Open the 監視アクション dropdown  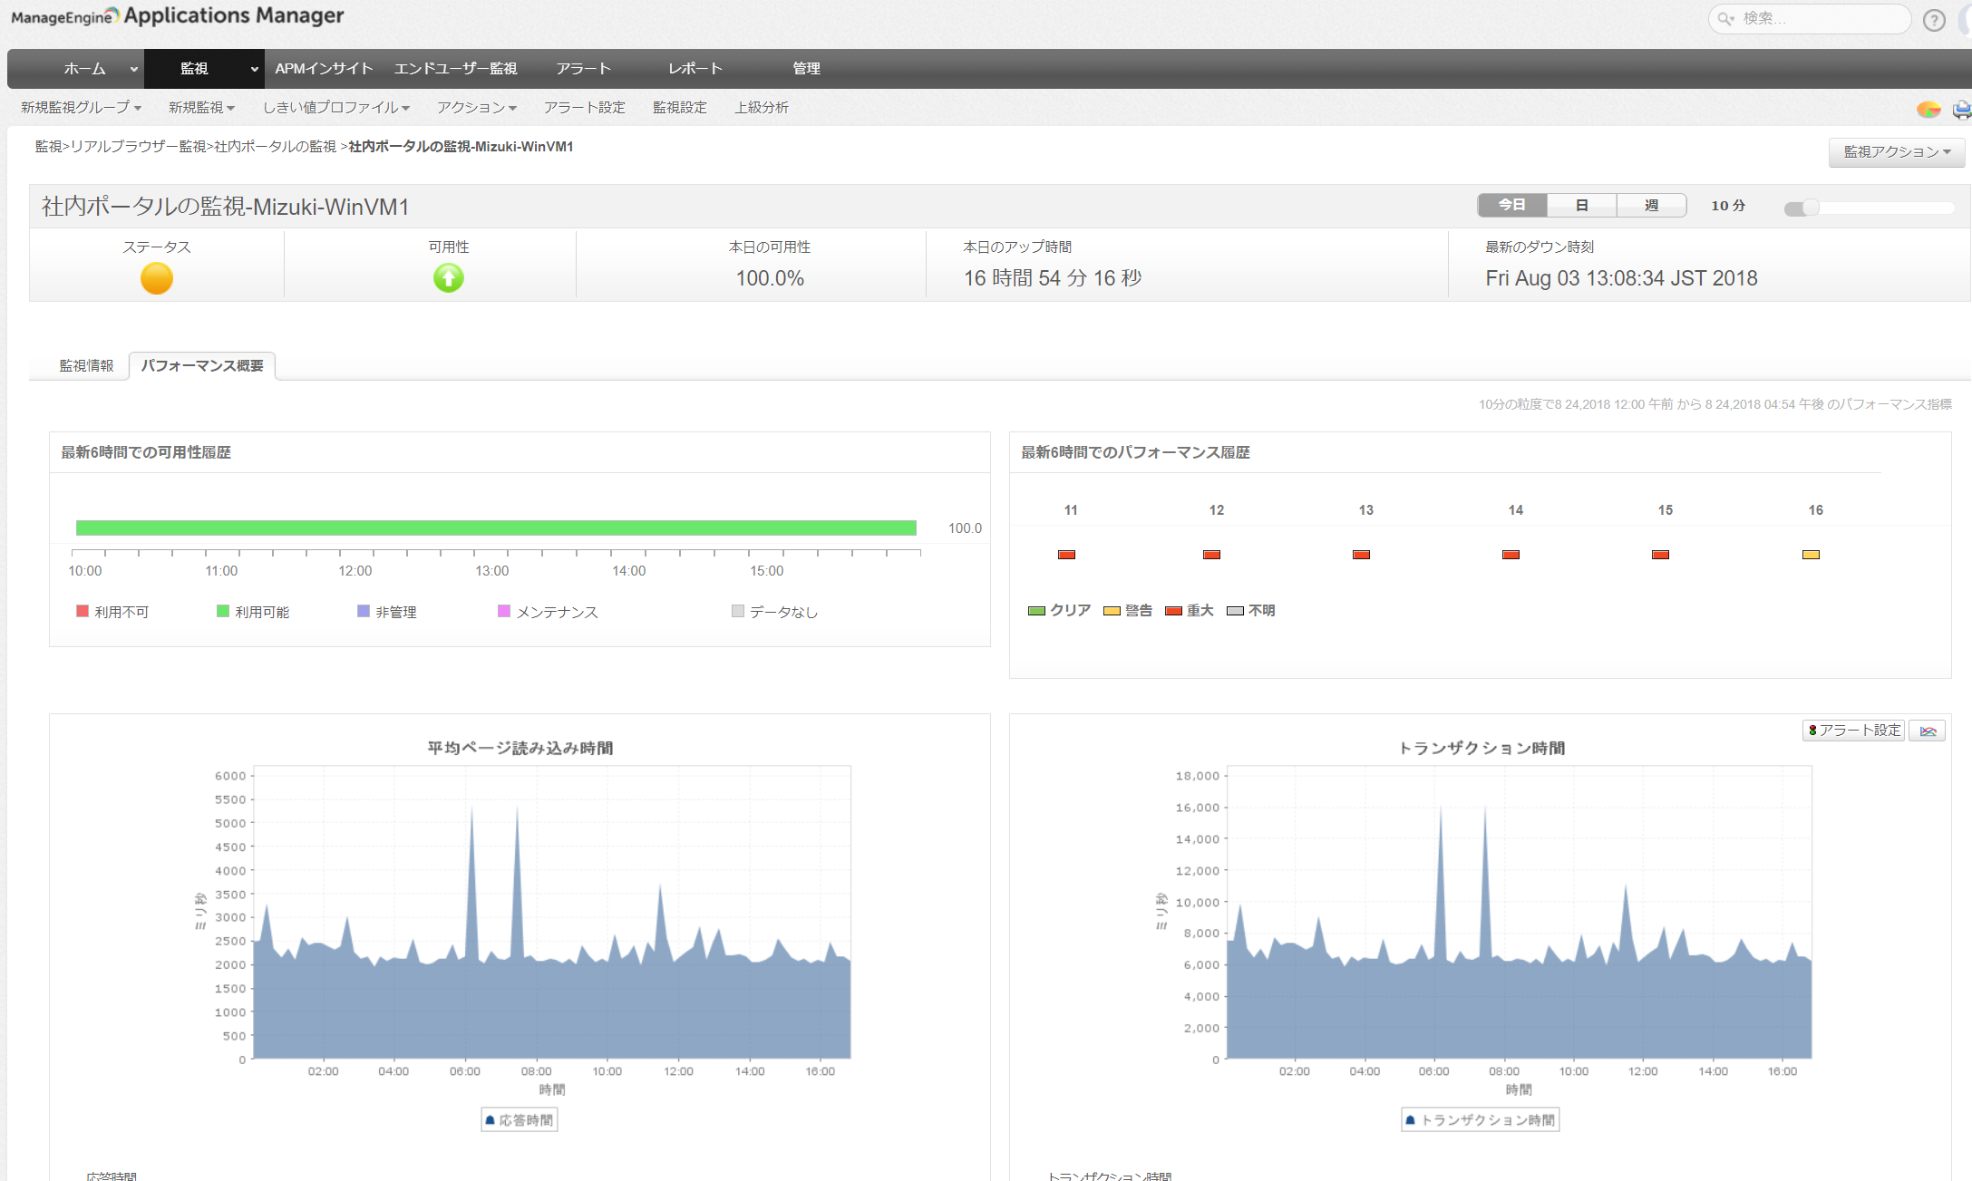pos(1896,152)
